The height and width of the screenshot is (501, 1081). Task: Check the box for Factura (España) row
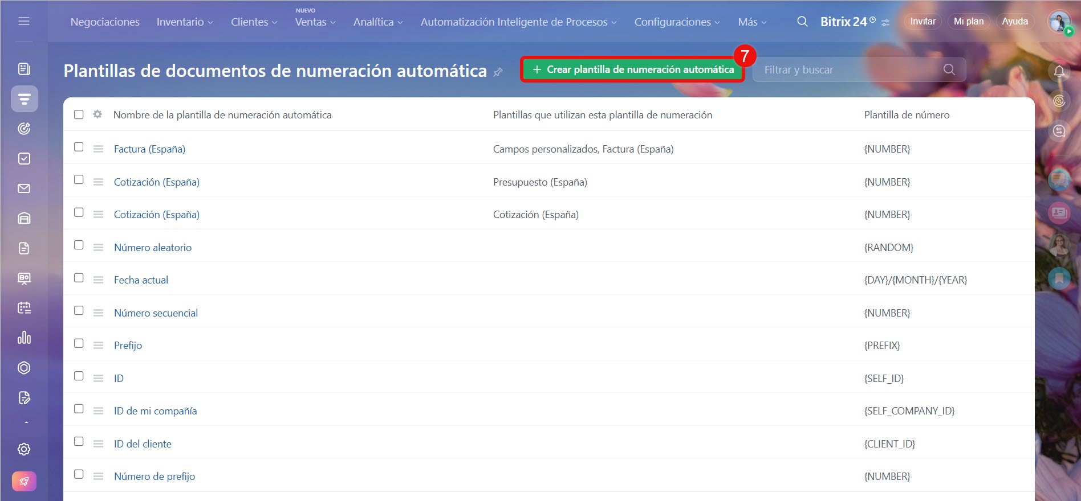pyautogui.click(x=79, y=147)
